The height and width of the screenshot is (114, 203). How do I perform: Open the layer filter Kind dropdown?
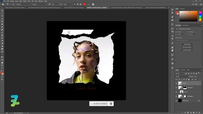click(180, 73)
